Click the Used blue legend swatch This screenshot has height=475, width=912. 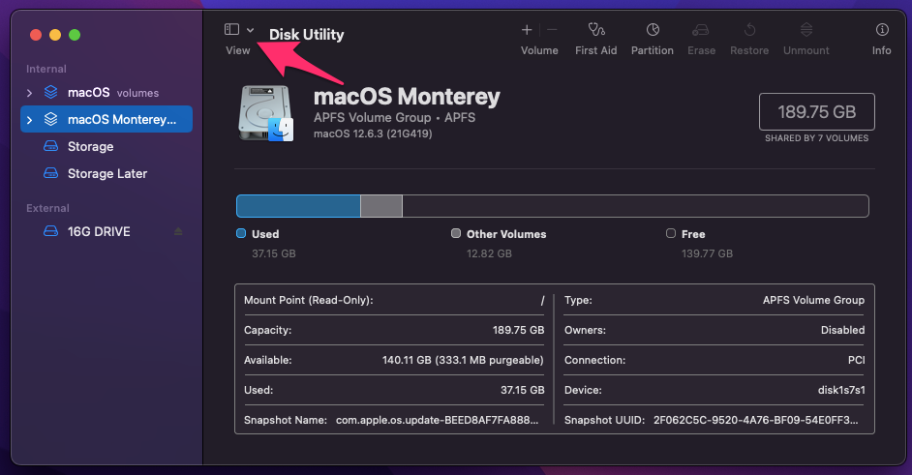(x=241, y=233)
